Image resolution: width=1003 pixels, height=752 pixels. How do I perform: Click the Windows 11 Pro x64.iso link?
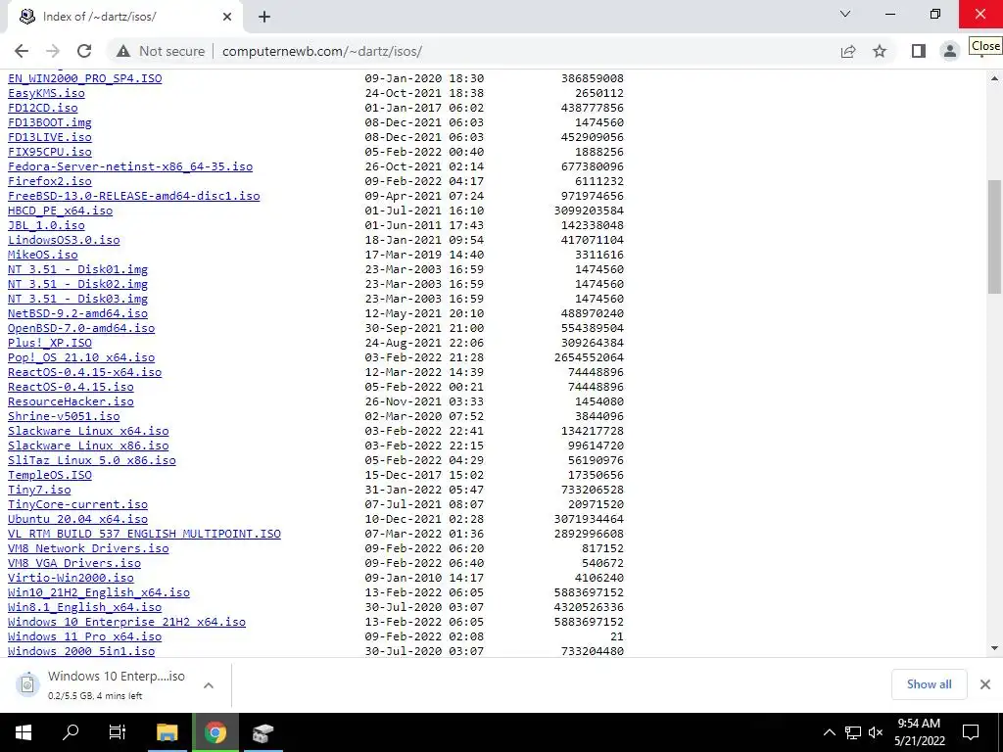84,636
